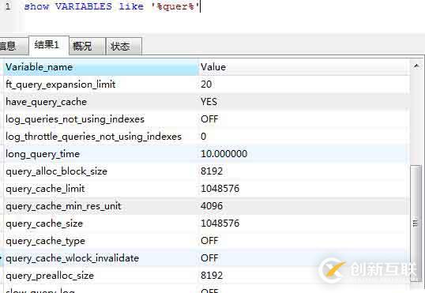Select the ft_query_expansion_limit row
Viewport: 425px width, 293px height.
[x=206, y=85]
